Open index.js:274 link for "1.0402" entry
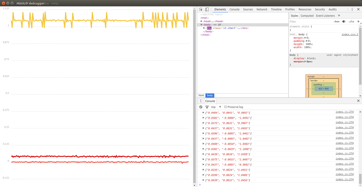Screen dimensions: 362x187 click(345, 138)
